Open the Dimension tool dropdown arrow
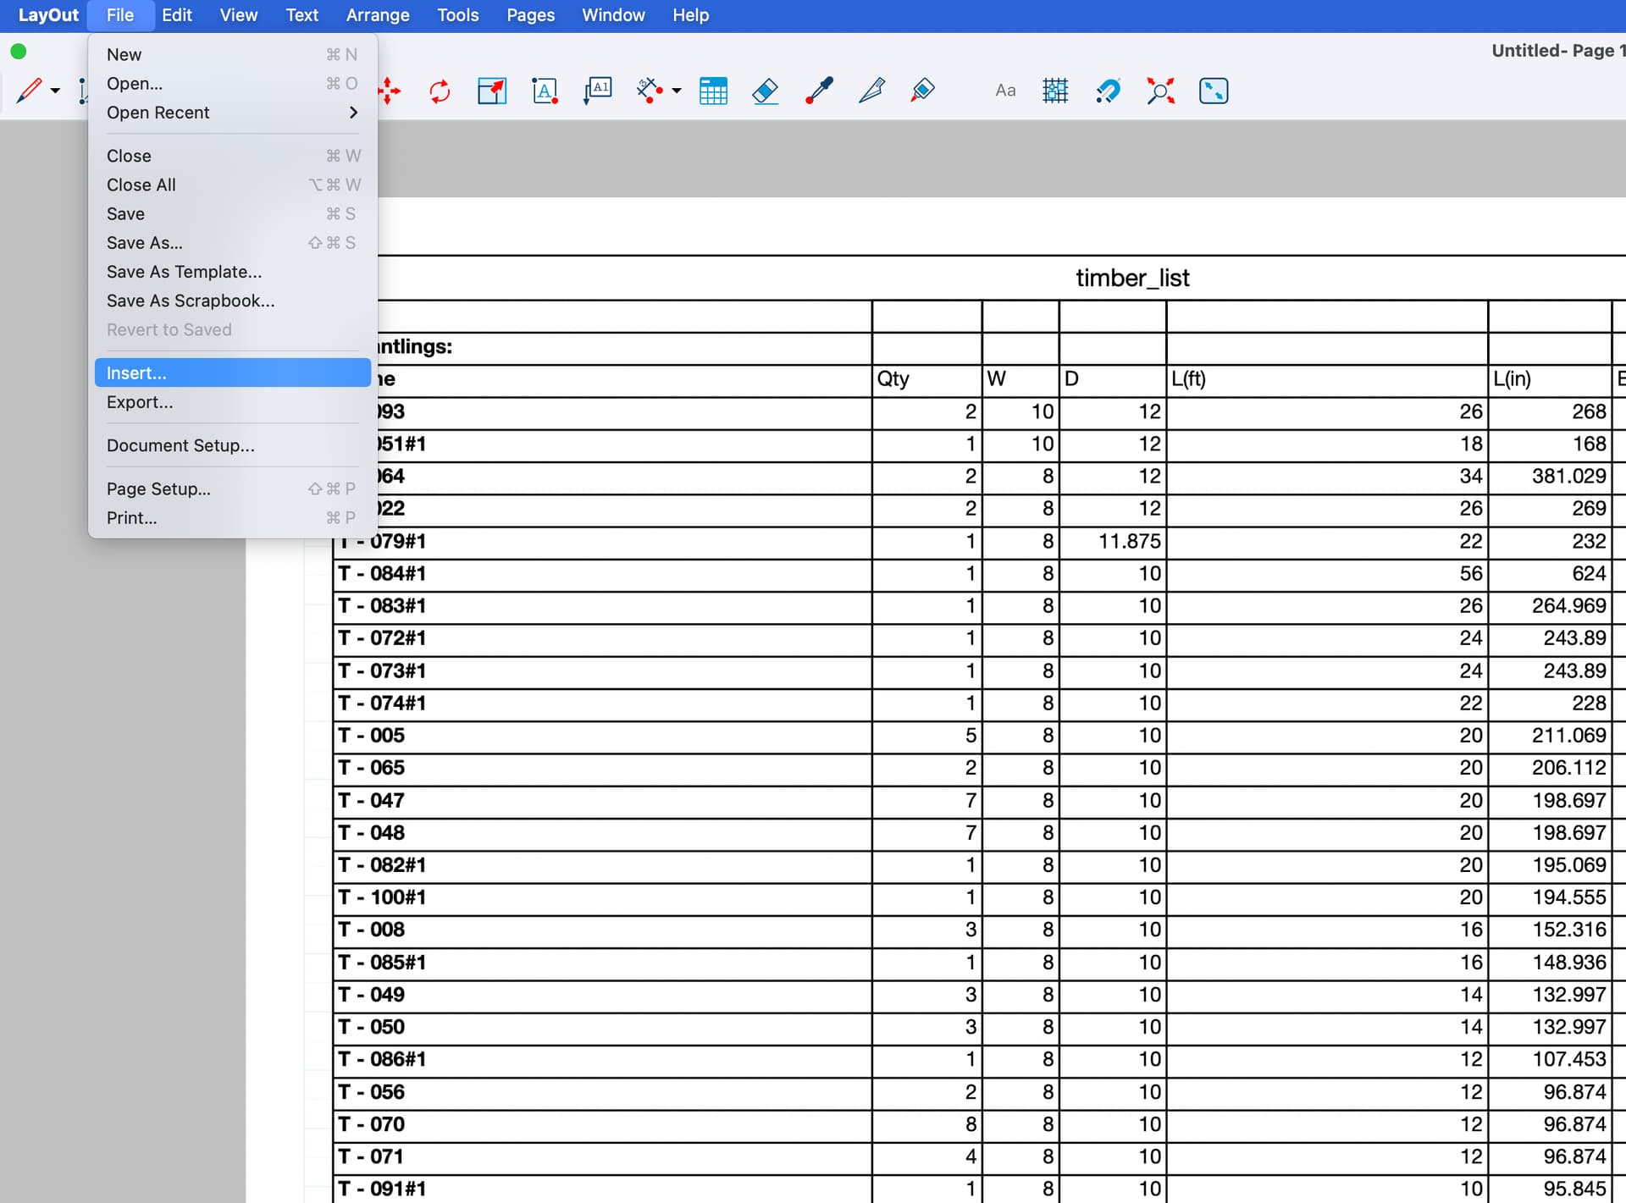Viewport: 1626px width, 1203px height. (x=676, y=91)
